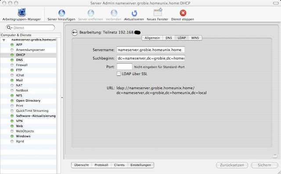Click the green status dot for Web
This screenshot has height=174, width=281.
click(12, 126)
